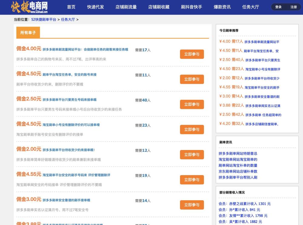Open task title 拼多多刷单刷流量网站平台 in main list

85,49
